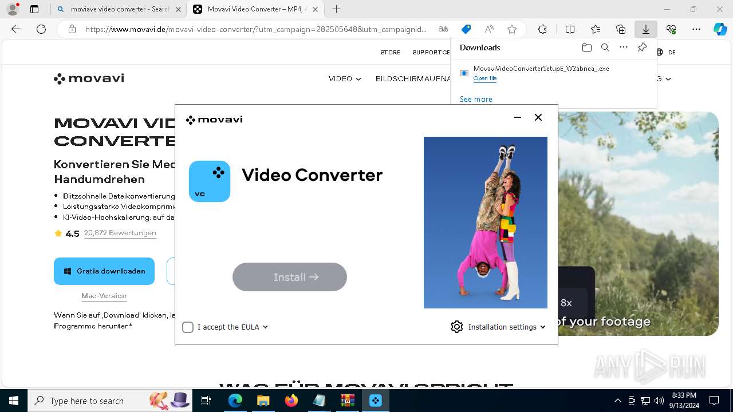The height and width of the screenshot is (412, 733).
Task: Click See more in Downloads panel
Action: pos(476,99)
